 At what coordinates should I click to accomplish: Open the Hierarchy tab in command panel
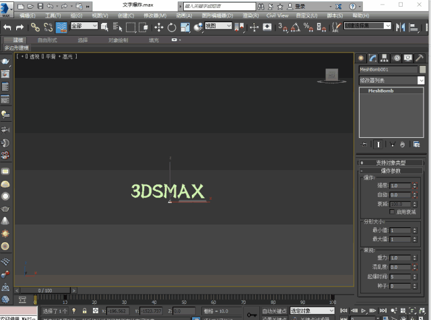click(385, 58)
